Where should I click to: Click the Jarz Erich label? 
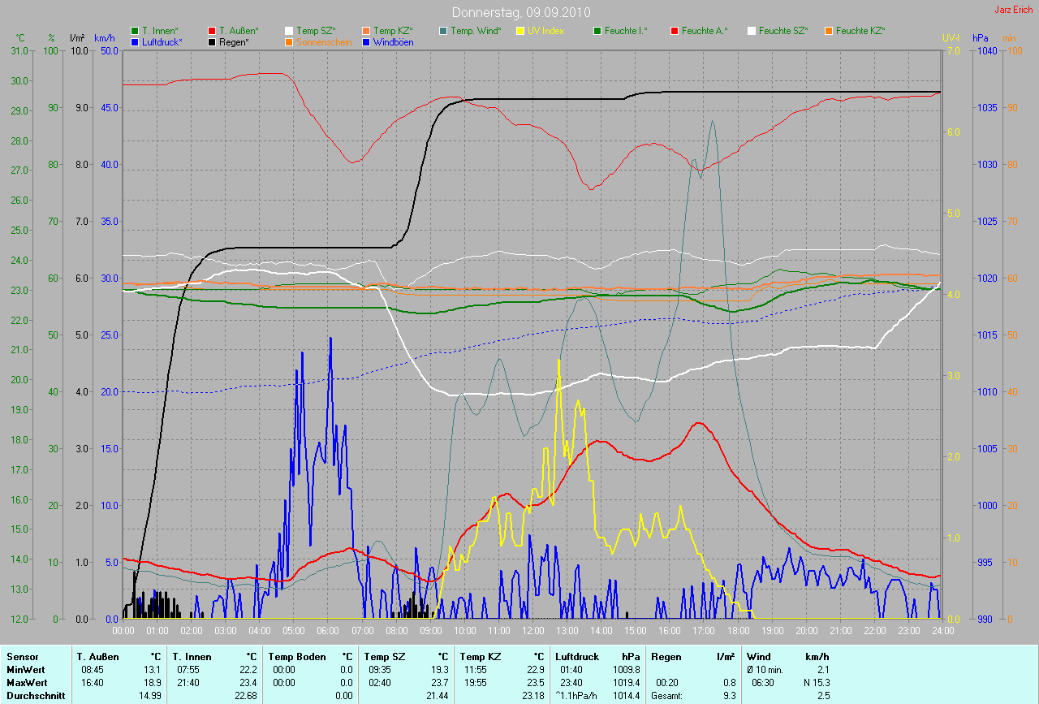1015,10
